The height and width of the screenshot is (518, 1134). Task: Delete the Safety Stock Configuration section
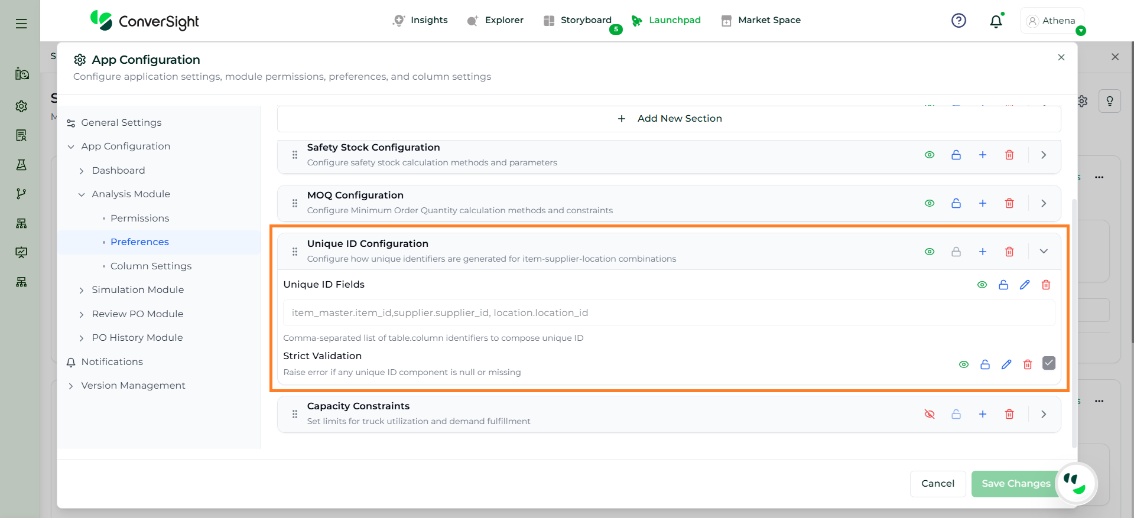pos(1009,155)
